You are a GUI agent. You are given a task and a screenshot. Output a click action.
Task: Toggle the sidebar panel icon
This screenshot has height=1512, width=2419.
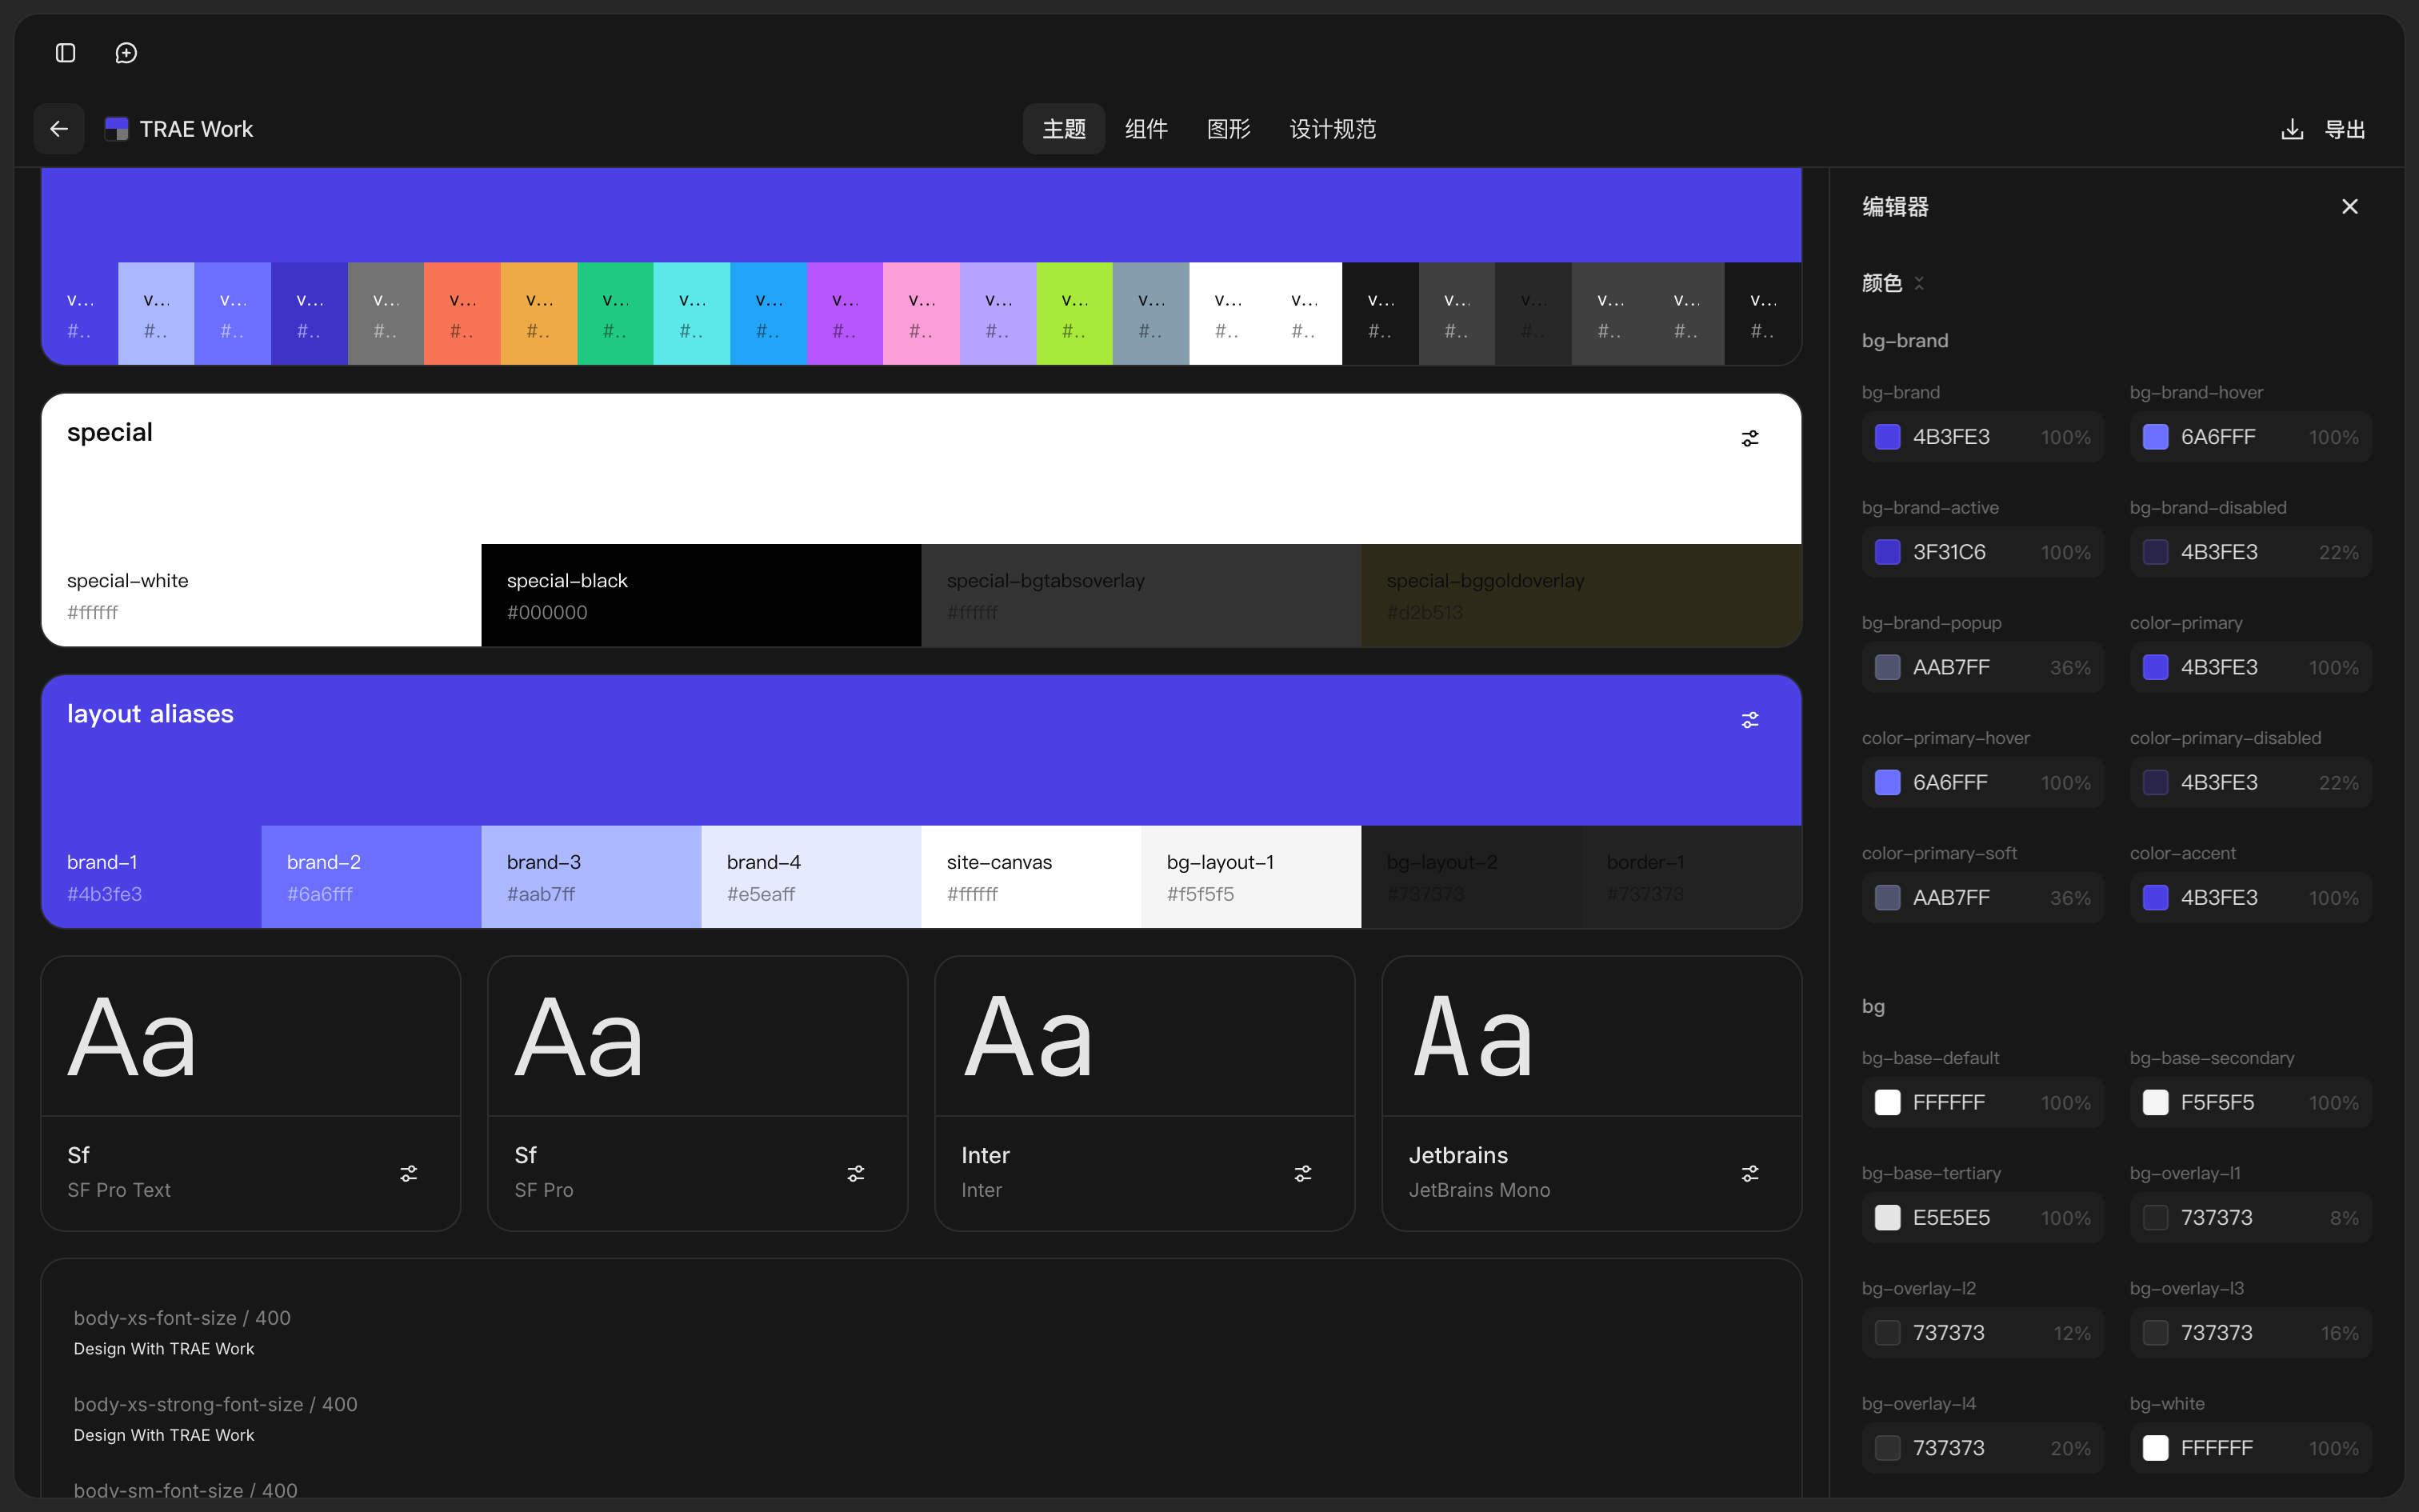click(66, 53)
